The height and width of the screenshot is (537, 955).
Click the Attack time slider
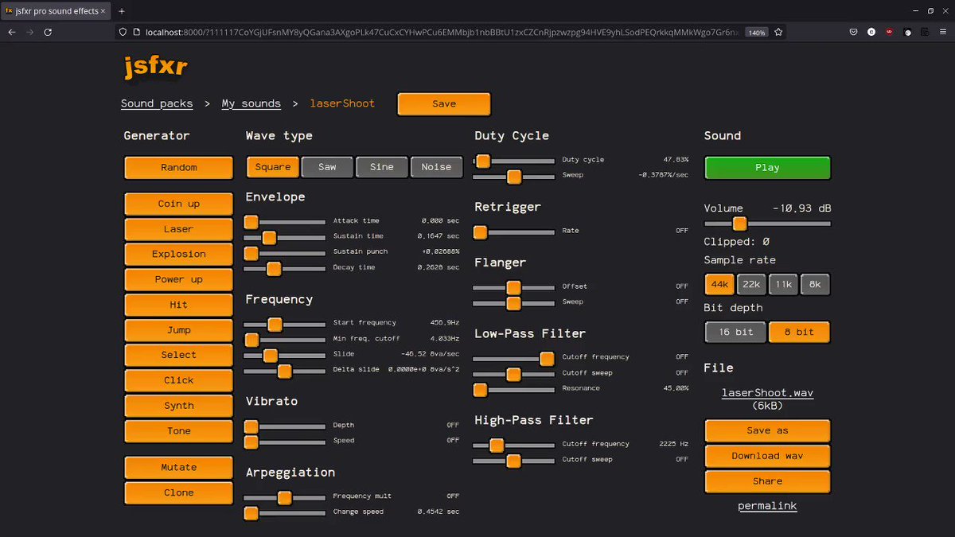pos(284,221)
